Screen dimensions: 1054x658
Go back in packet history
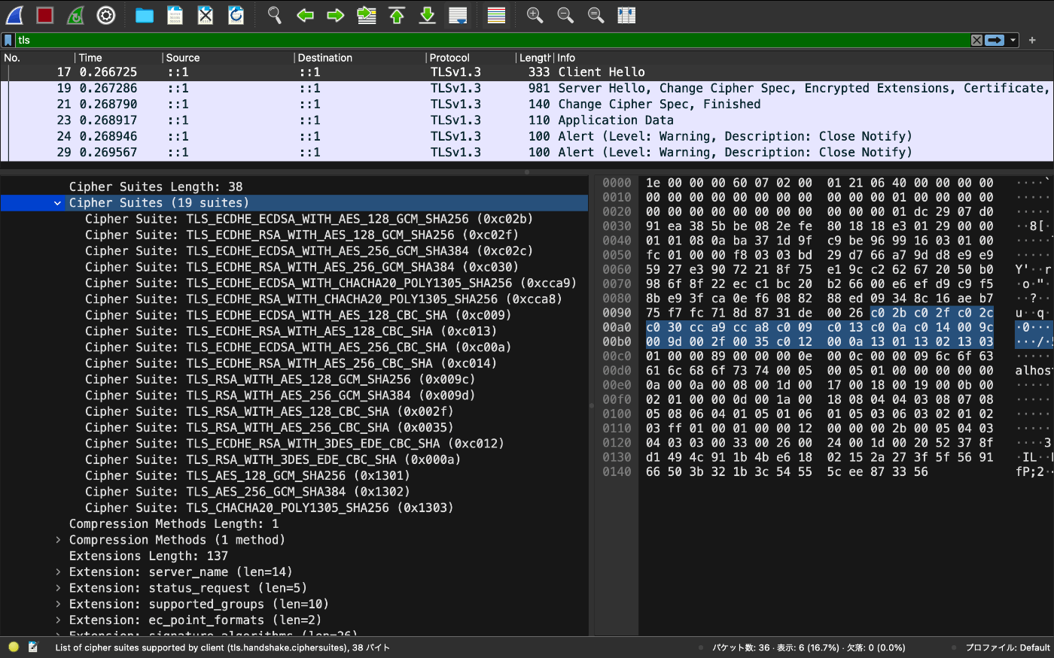pyautogui.click(x=305, y=15)
